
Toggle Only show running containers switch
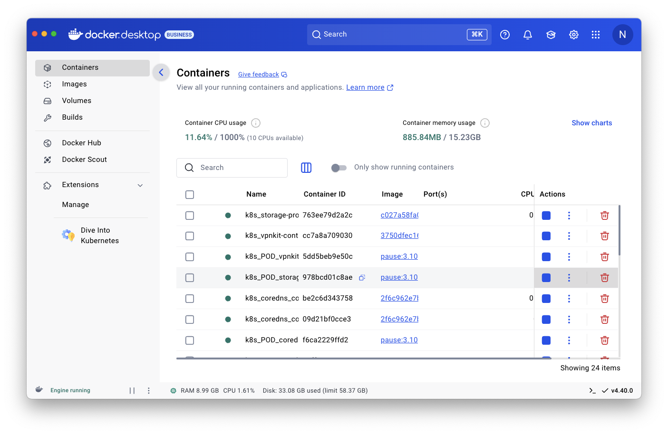pyautogui.click(x=339, y=168)
